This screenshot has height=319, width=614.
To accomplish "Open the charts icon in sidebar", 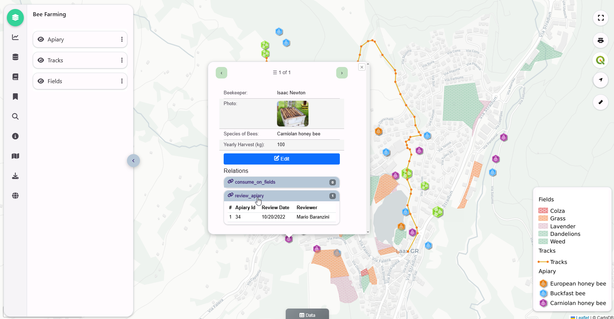I will pos(15,37).
